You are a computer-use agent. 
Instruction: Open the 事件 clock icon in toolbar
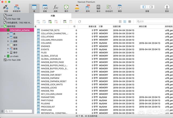coord(66,8)
